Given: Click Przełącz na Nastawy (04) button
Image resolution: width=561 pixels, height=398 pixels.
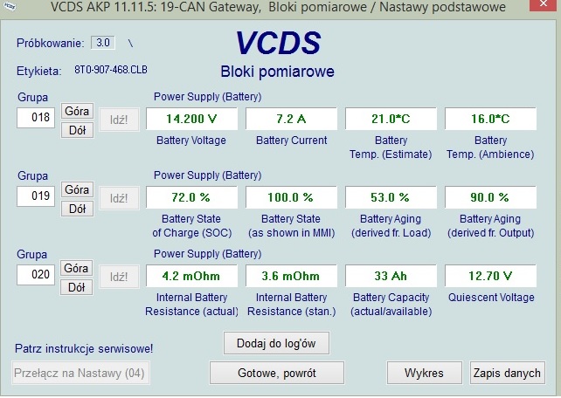Looking at the screenshot, I should [80, 373].
